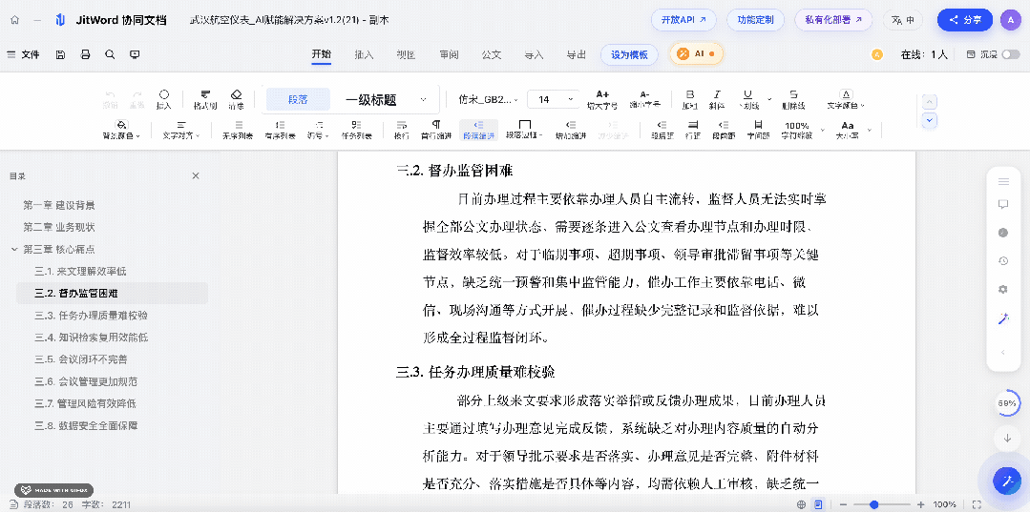Image resolution: width=1030 pixels, height=512 pixels.
Task: Open the 字间距 letter spacing tool
Action: (x=758, y=130)
